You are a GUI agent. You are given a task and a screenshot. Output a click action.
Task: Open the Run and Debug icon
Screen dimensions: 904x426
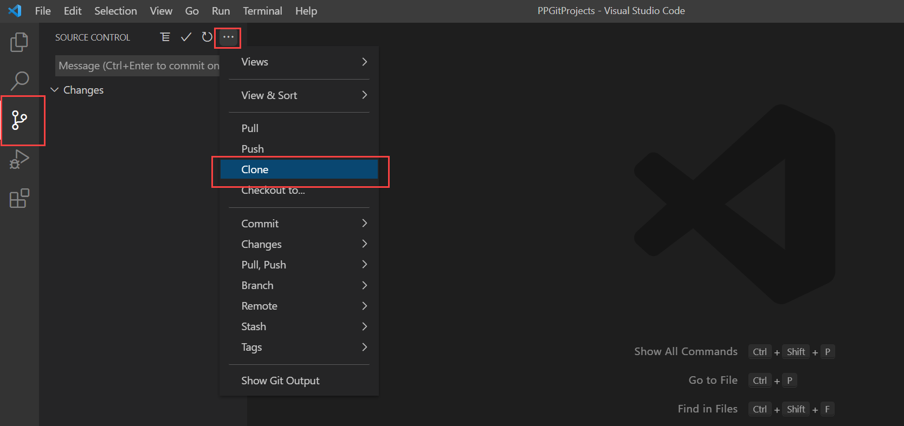20,159
